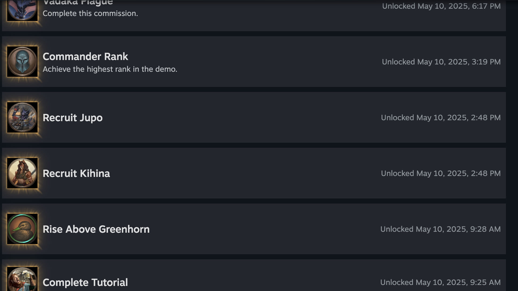
Task: Click the Recruit Kihina portrait icon
Action: click(x=22, y=173)
